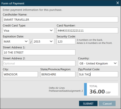Click the Card Number input field
Screen dimensions: 121x109
pos(87,30)
